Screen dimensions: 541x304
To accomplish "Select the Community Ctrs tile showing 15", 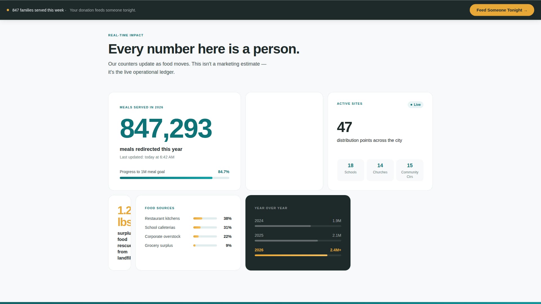I will [x=410, y=170].
